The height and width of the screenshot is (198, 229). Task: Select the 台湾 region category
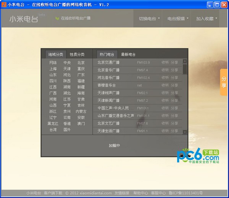pyautogui.click(x=53, y=130)
